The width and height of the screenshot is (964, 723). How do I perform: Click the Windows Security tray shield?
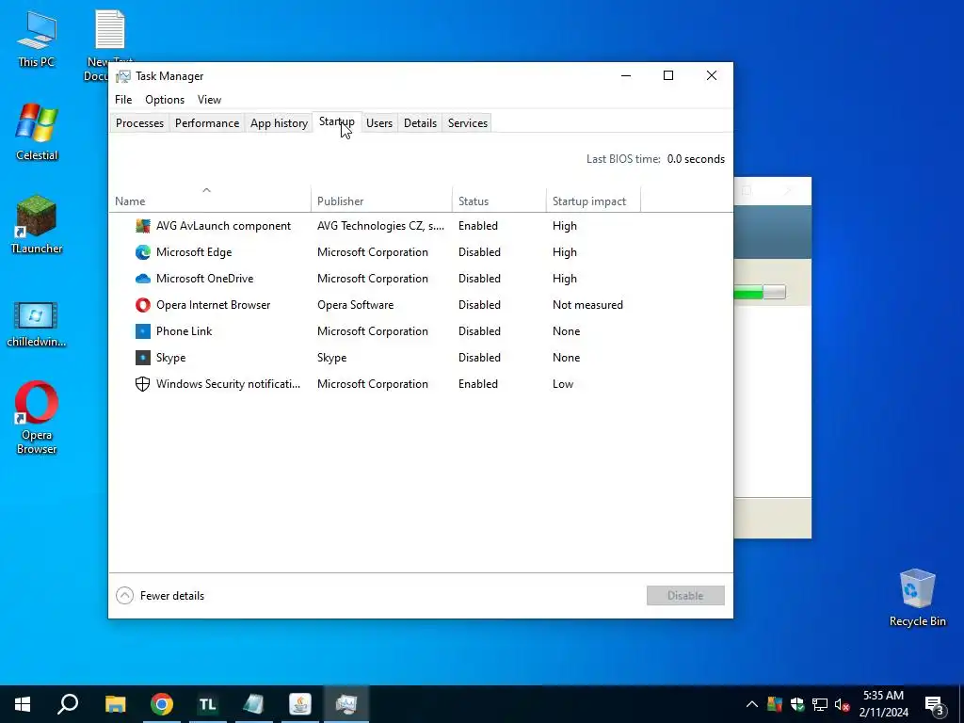click(797, 704)
